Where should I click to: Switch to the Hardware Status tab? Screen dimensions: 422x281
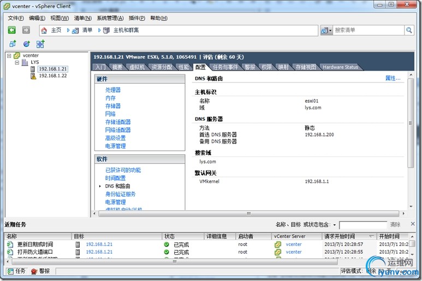click(x=341, y=67)
